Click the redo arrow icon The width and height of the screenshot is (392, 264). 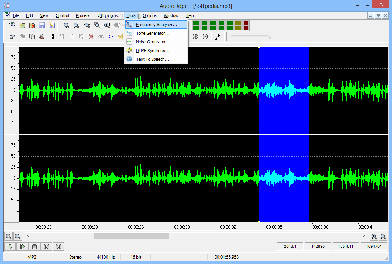22,37
